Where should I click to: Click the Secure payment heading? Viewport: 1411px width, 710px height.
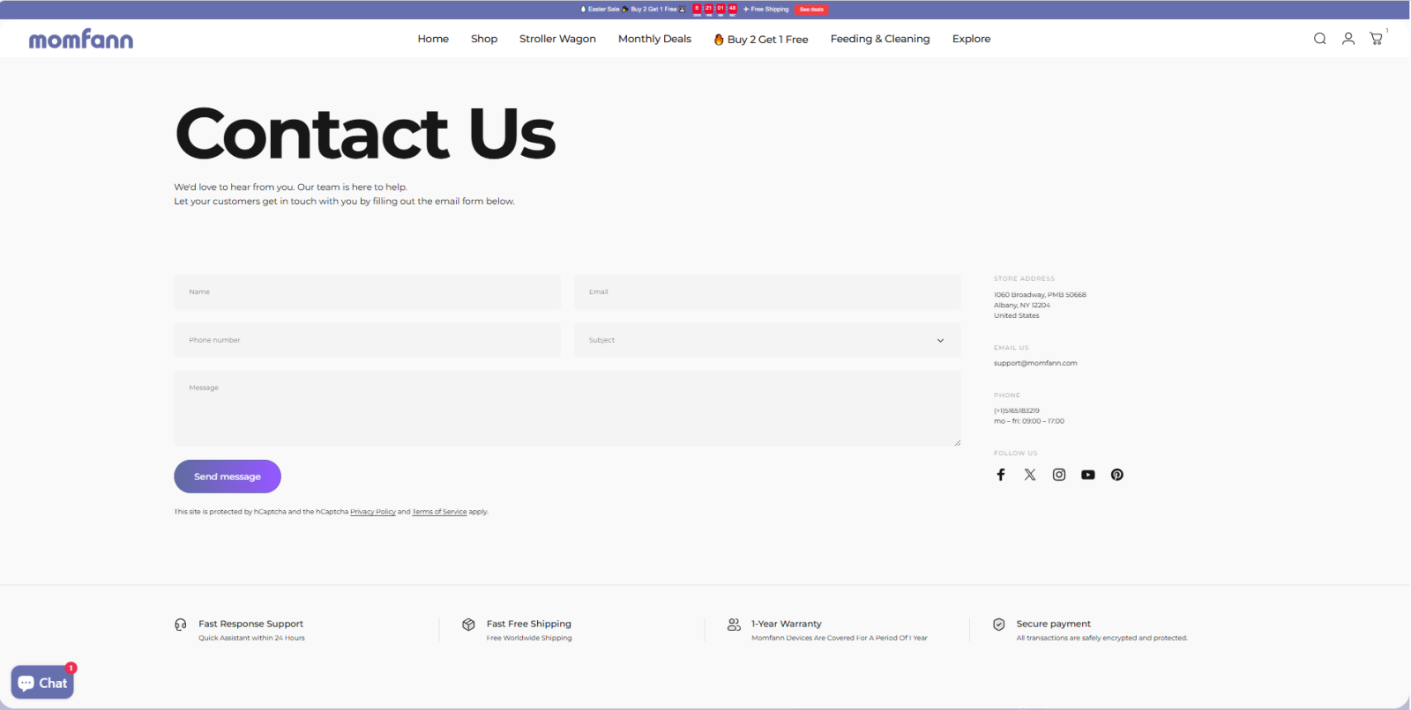click(x=1053, y=624)
